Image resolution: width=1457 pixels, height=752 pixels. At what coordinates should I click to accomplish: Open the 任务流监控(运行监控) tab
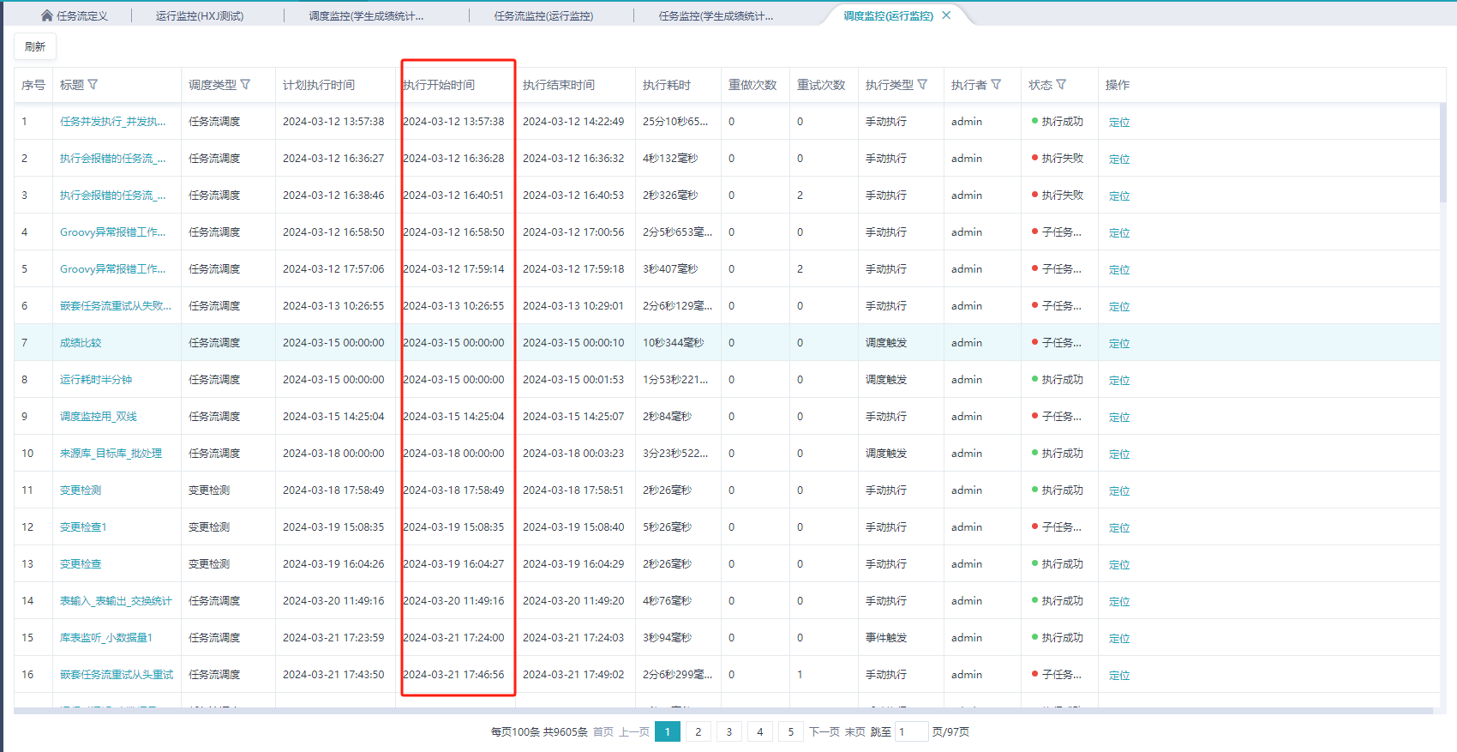point(543,16)
